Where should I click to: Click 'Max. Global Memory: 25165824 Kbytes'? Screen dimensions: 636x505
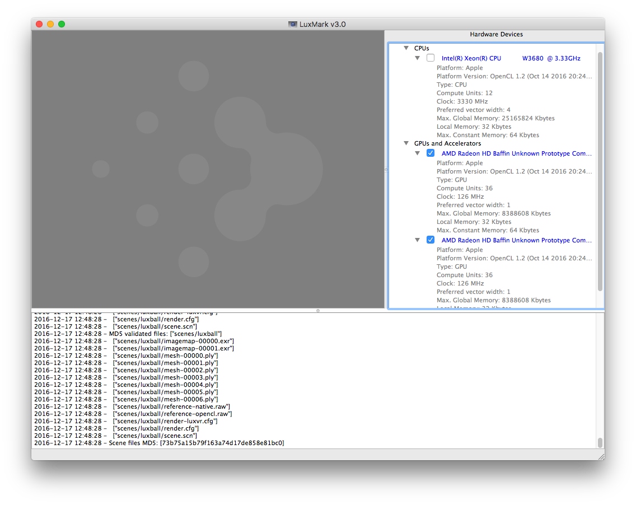(x=495, y=119)
